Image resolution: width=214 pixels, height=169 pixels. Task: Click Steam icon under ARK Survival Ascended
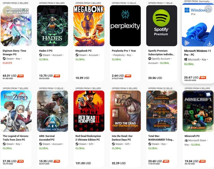pos(40,144)
